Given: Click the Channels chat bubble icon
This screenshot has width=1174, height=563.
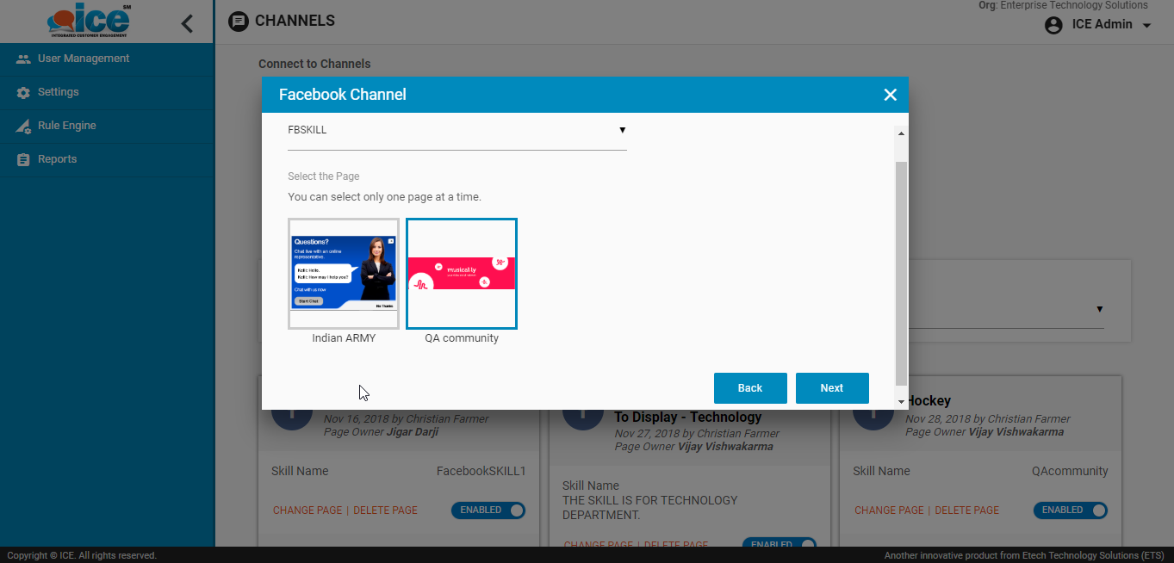Looking at the screenshot, I should [x=239, y=22].
